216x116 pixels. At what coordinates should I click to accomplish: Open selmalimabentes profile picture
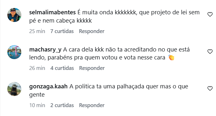pos(14,15)
